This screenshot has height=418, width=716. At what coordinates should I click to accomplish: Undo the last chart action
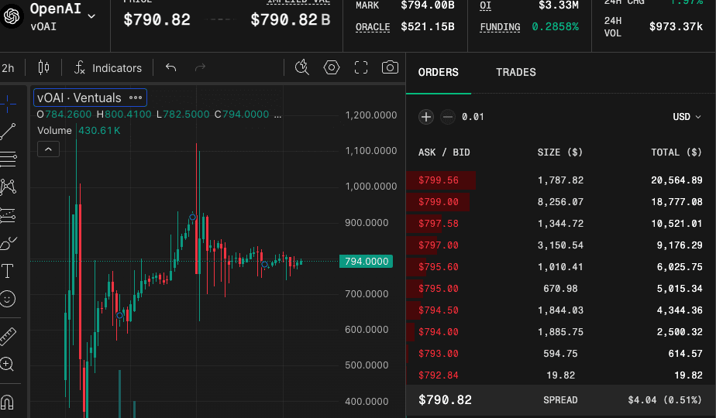tap(170, 67)
